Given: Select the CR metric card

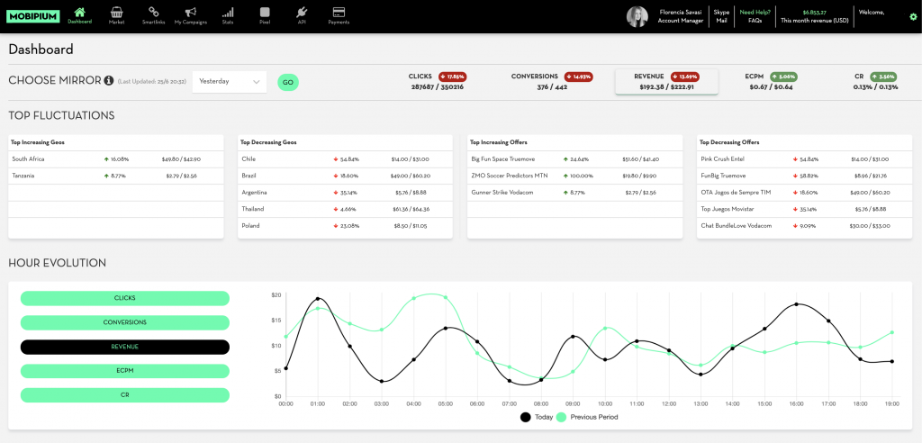Looking at the screenshot, I should tap(875, 82).
